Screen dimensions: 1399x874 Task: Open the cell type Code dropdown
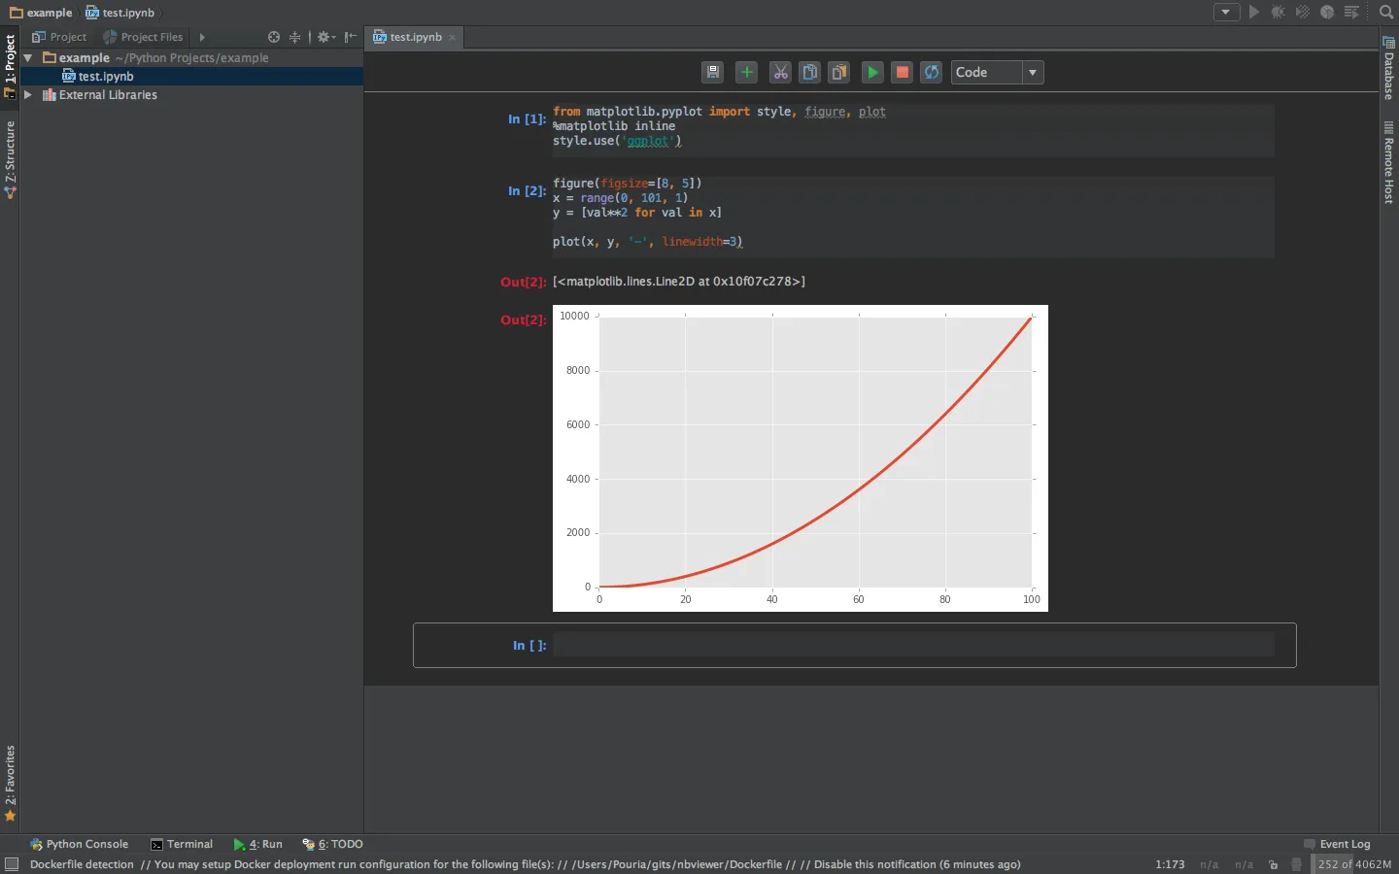tap(997, 72)
